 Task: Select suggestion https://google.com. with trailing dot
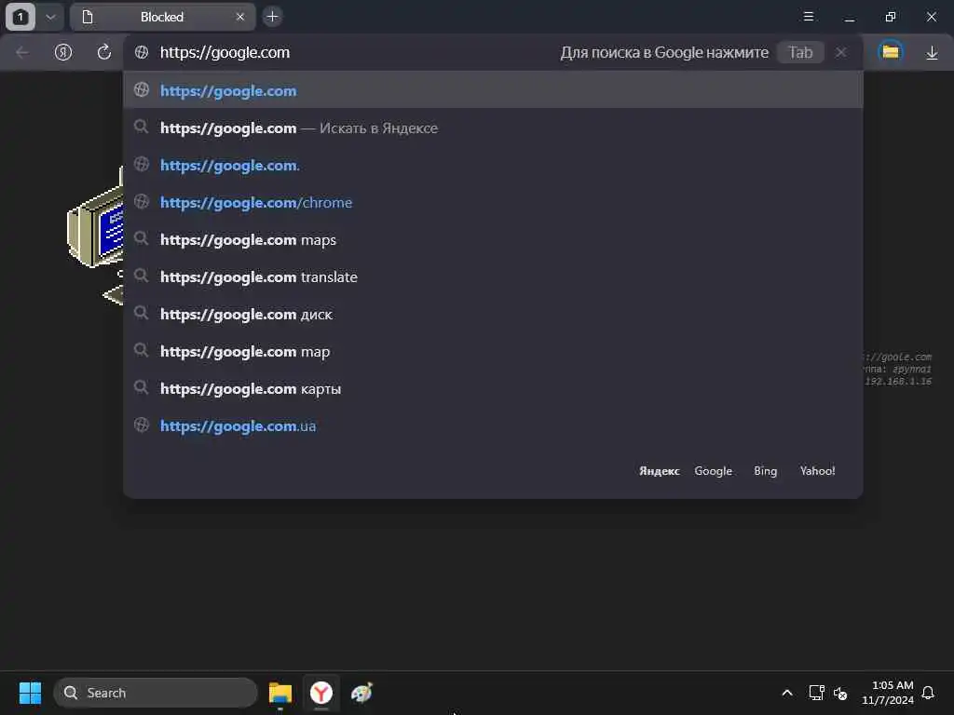pos(493,165)
